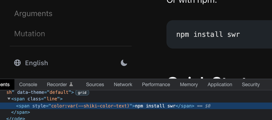
Task: Open the English language selector
Action: 31,63
